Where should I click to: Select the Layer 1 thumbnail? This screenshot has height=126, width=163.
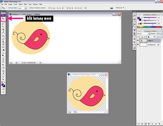click(143, 40)
